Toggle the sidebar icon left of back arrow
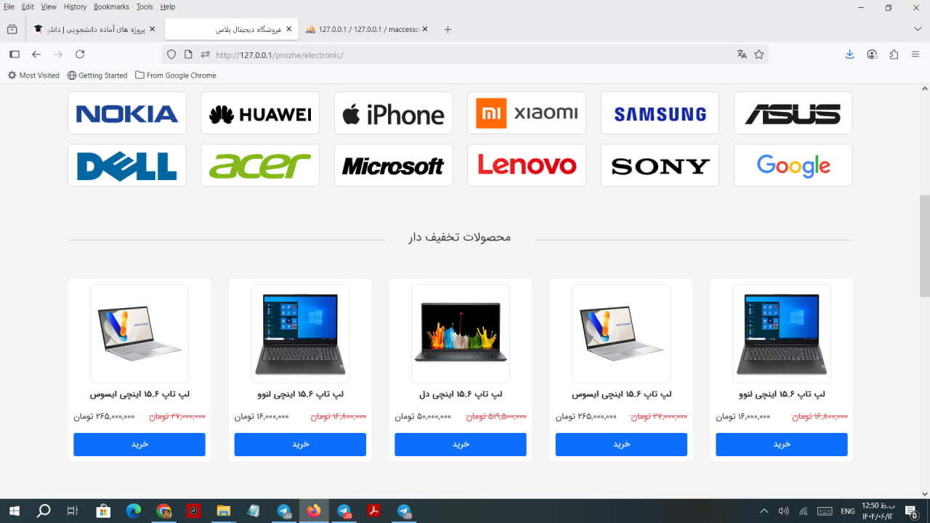Viewport: 930px width, 523px height. pyautogui.click(x=14, y=54)
